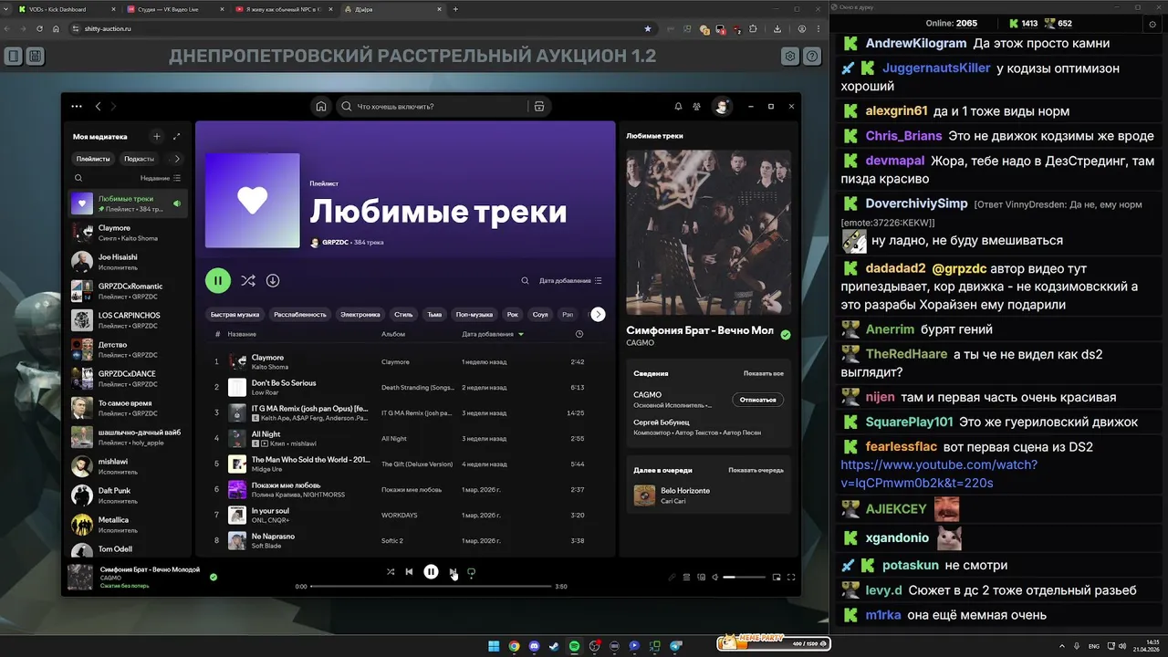Select track 'Don't Be So Serious'
This screenshot has height=657, width=1168.
click(405, 387)
